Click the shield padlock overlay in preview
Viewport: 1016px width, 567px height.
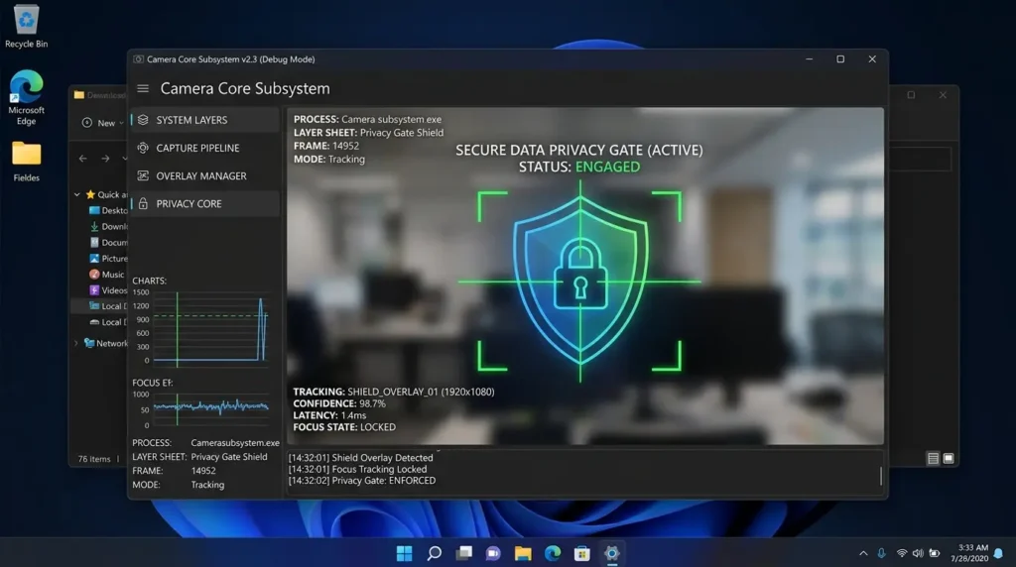[579, 281]
